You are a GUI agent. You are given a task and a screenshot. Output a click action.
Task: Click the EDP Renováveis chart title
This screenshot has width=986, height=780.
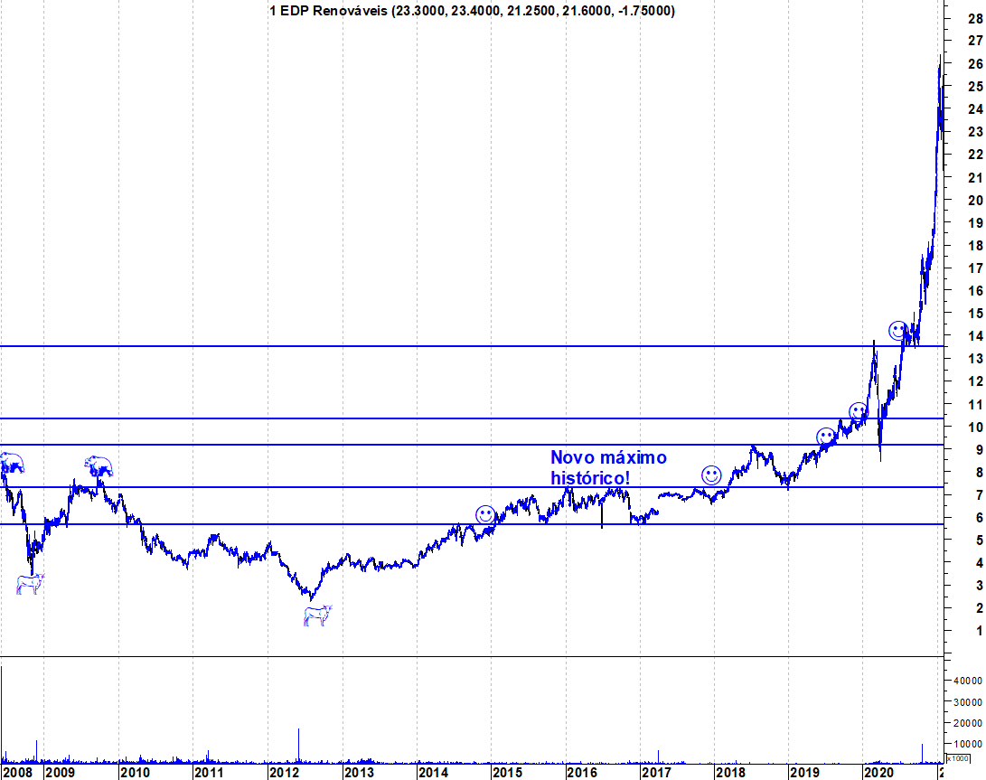pyautogui.click(x=473, y=11)
